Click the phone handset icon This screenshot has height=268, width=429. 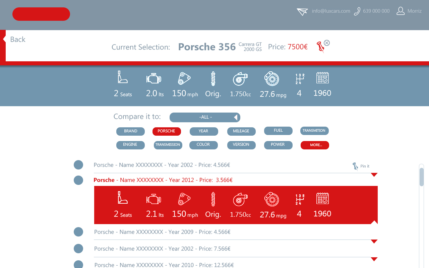coord(357,11)
